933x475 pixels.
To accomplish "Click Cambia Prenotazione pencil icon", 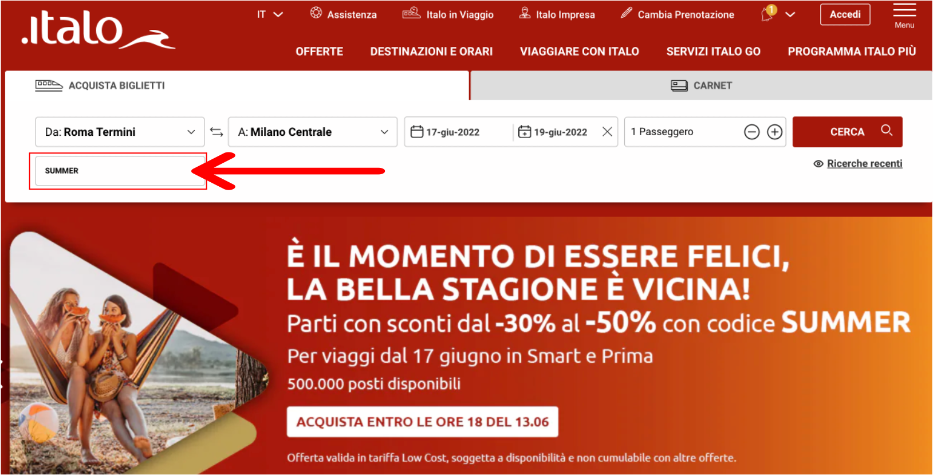I will (627, 13).
